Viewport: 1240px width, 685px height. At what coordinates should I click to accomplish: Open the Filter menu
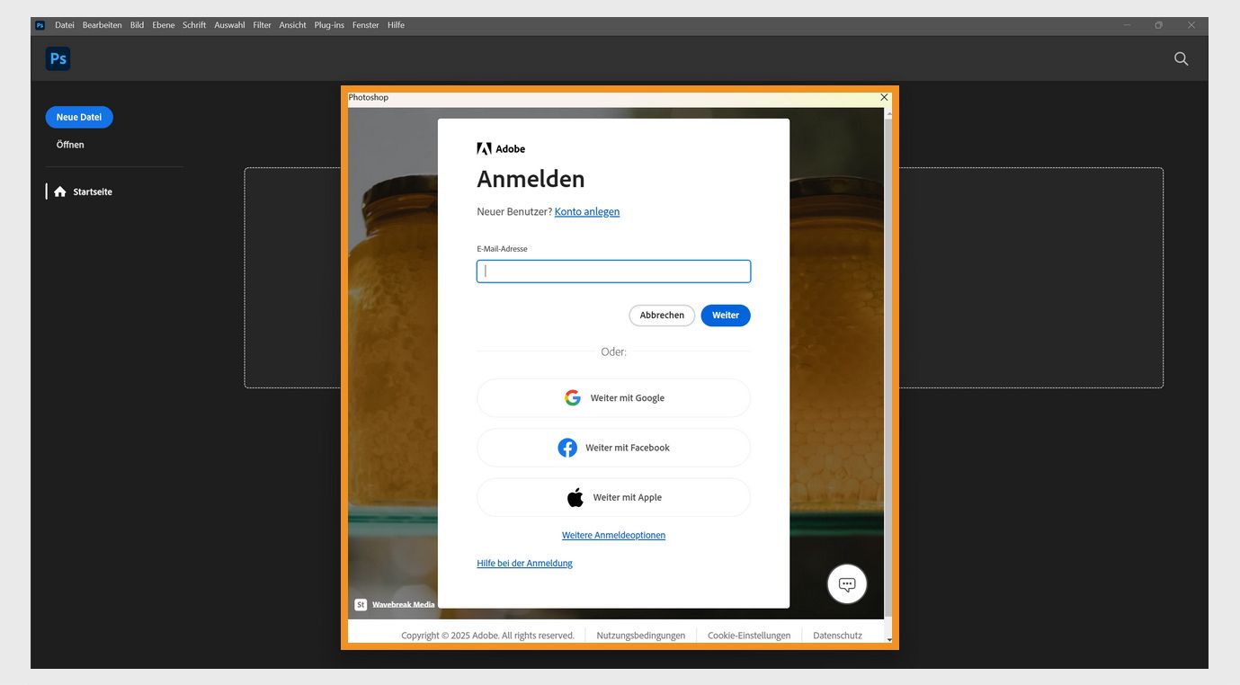tap(262, 25)
